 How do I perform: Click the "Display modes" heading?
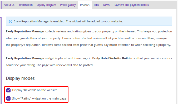pyautogui.click(x=20, y=78)
